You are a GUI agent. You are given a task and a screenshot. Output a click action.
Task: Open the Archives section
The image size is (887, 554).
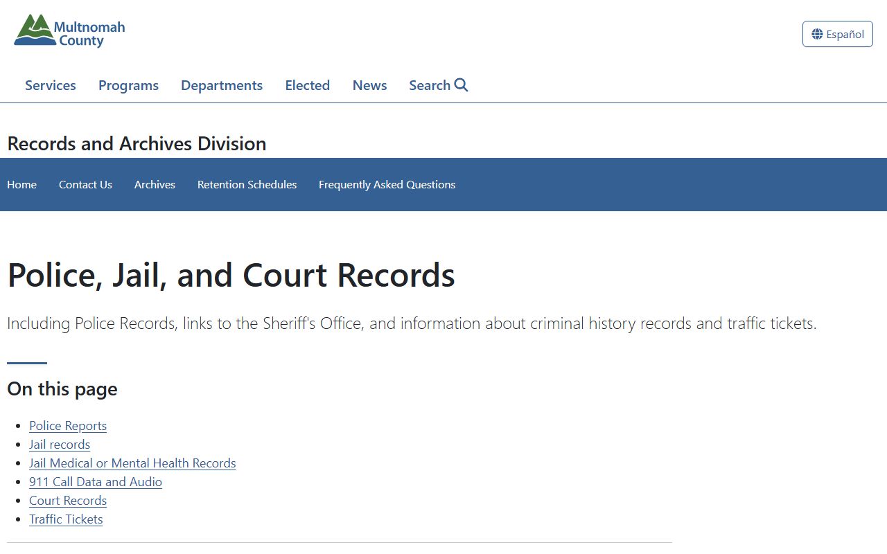click(x=155, y=184)
